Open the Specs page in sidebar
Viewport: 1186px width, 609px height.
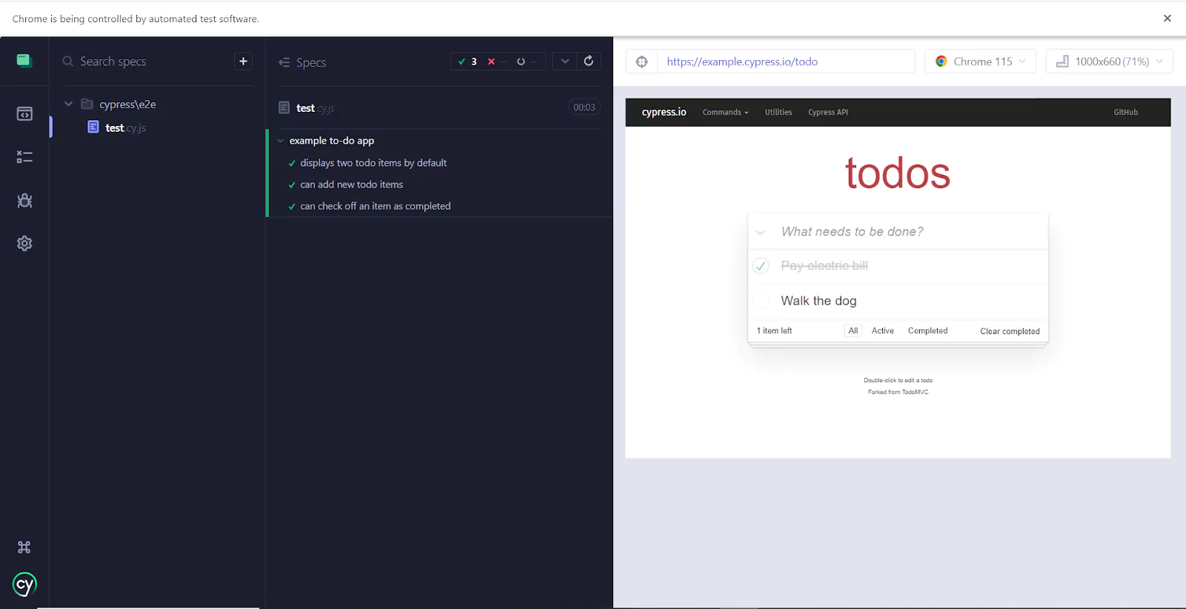(24, 114)
